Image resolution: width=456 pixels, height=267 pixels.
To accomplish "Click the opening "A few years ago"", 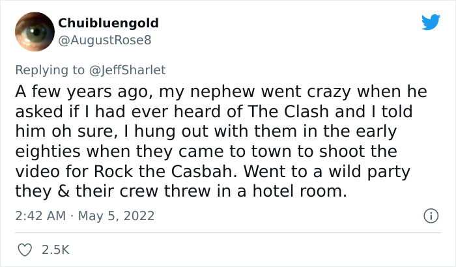I will [x=83, y=92].
